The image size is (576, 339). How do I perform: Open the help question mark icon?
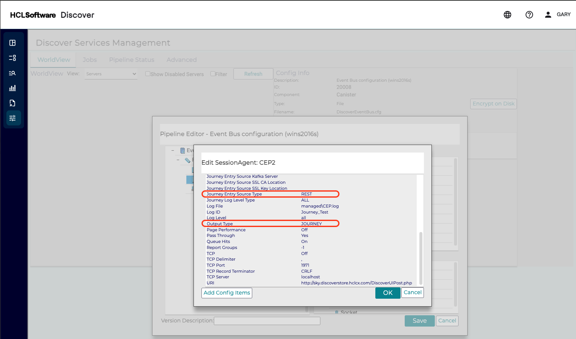[x=529, y=15]
